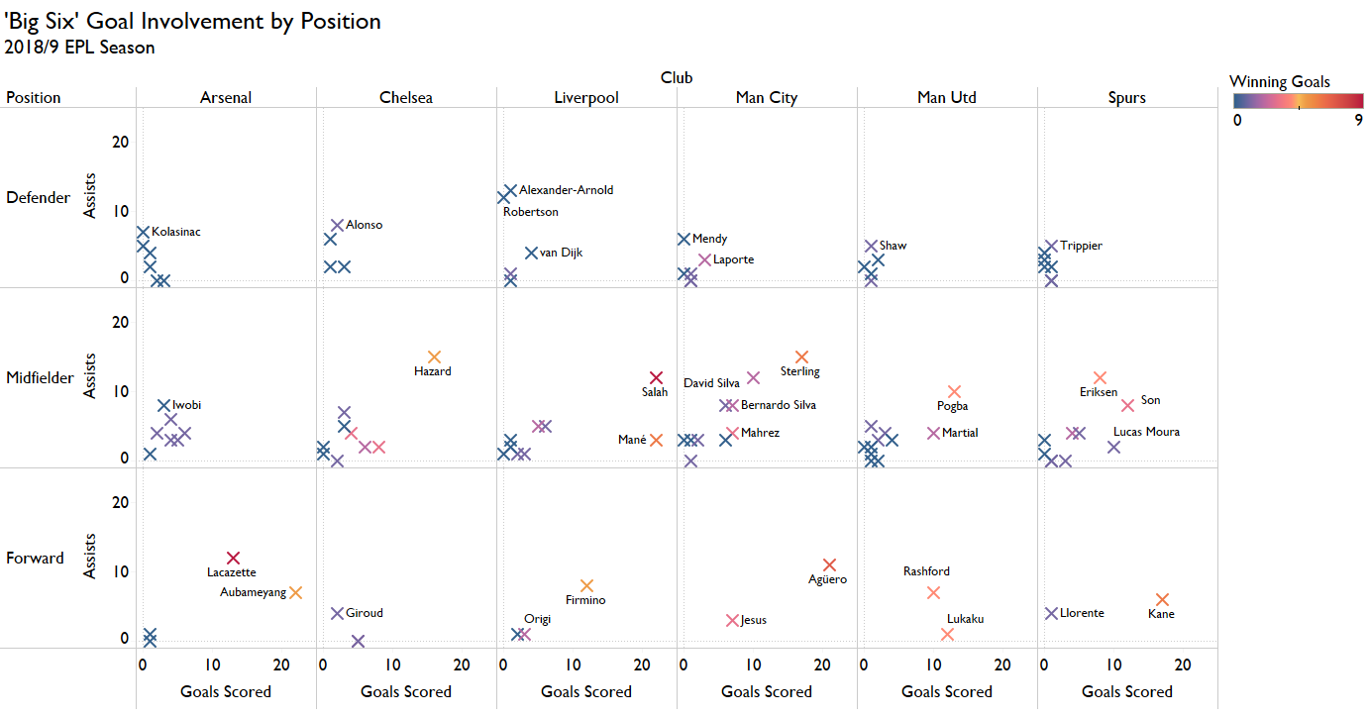Screen dimensions: 1368x717
Task: Select the Forward row label
Action: pos(36,559)
